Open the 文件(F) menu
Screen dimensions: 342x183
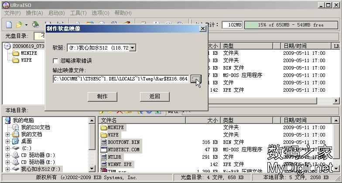pyautogui.click(x=12, y=13)
